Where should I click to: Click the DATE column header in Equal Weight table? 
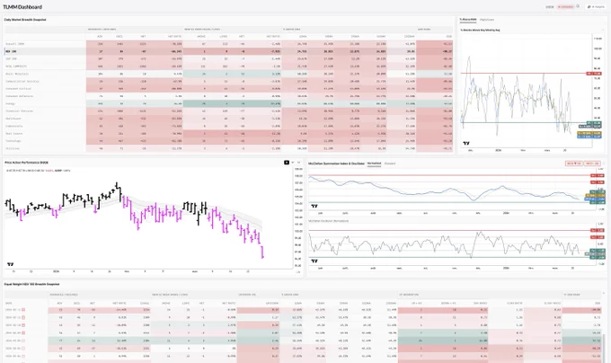[x=9, y=303]
